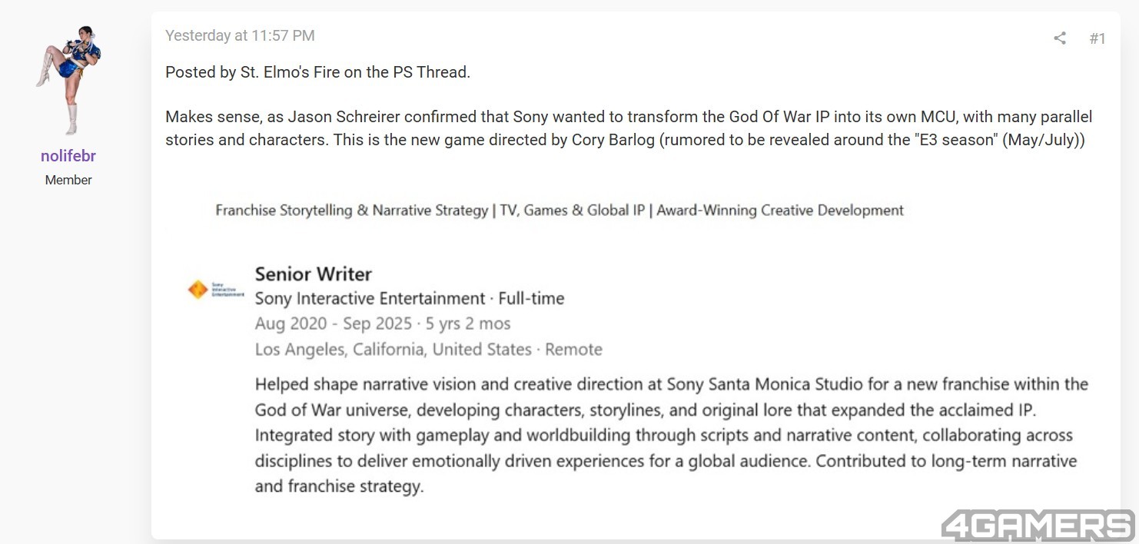Click the "Yesterday at 11:57 PM" timestamp
This screenshot has height=544, width=1139.
click(x=240, y=35)
